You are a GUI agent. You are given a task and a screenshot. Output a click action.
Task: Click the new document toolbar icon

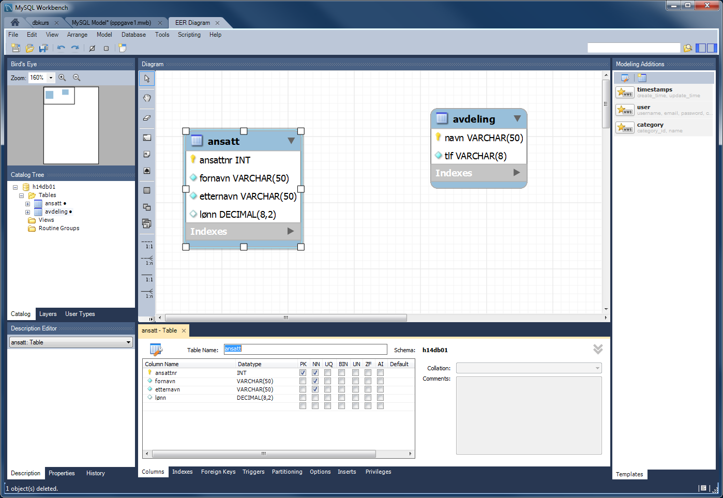tap(16, 48)
